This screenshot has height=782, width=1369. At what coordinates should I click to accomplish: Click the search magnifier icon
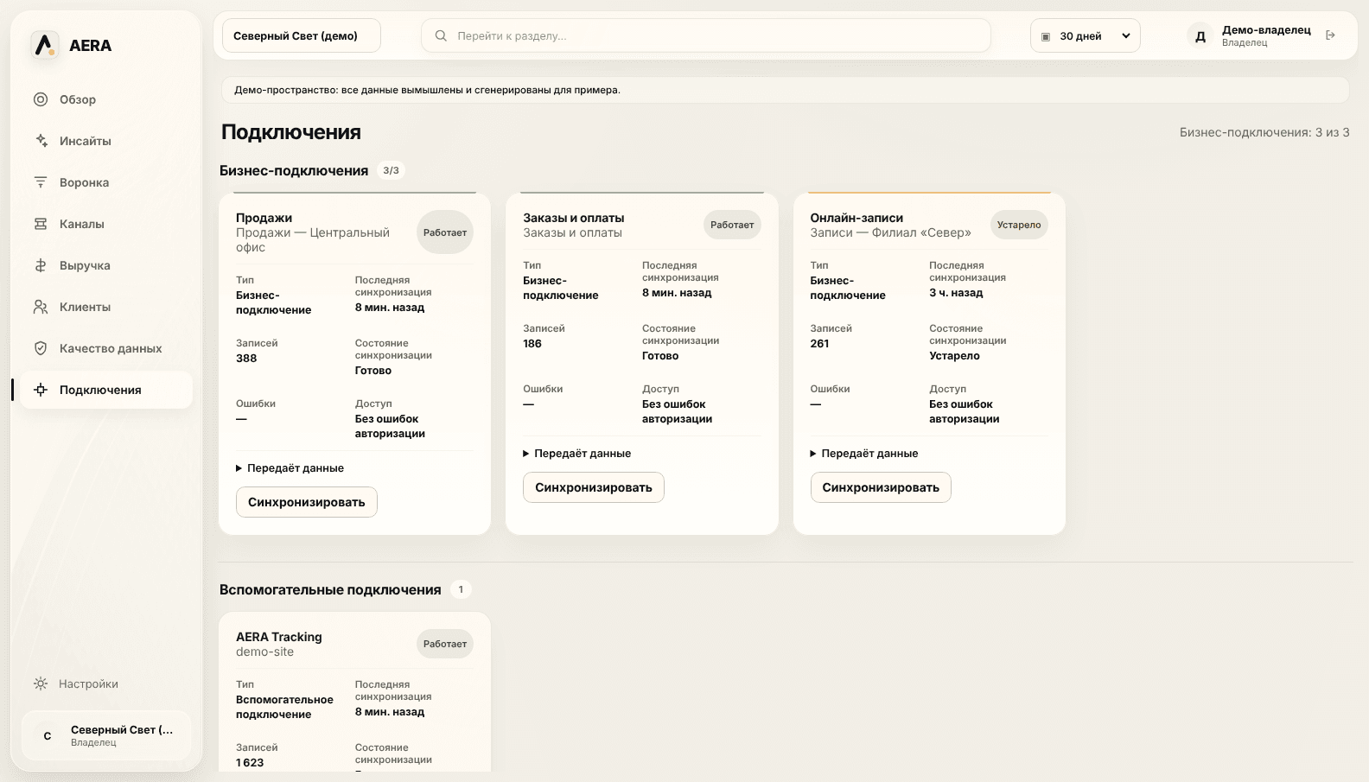[x=441, y=35]
